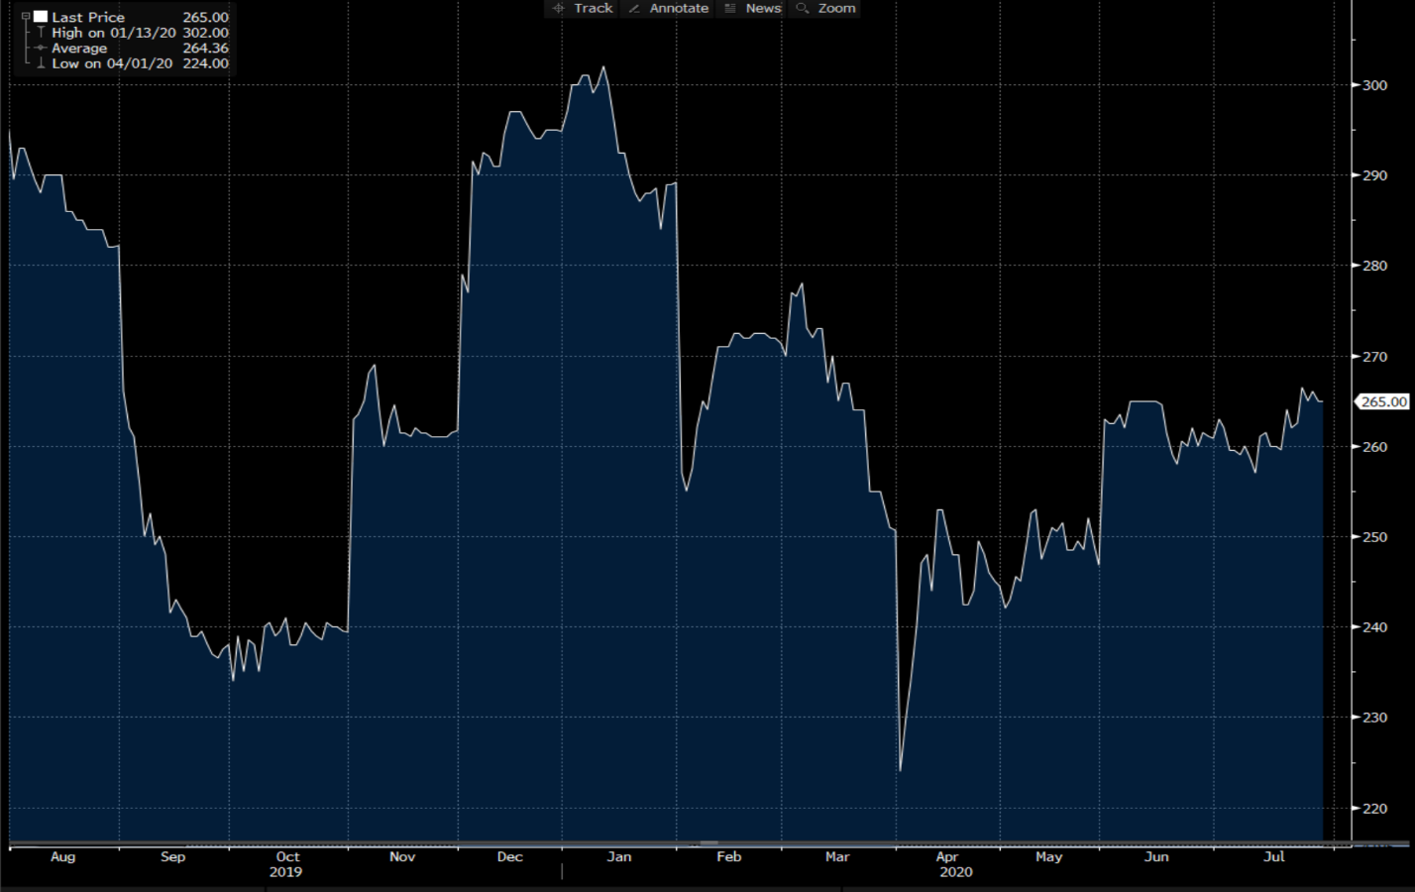Click the 220 label on price axis
Image resolution: width=1415 pixels, height=892 pixels.
(1374, 809)
